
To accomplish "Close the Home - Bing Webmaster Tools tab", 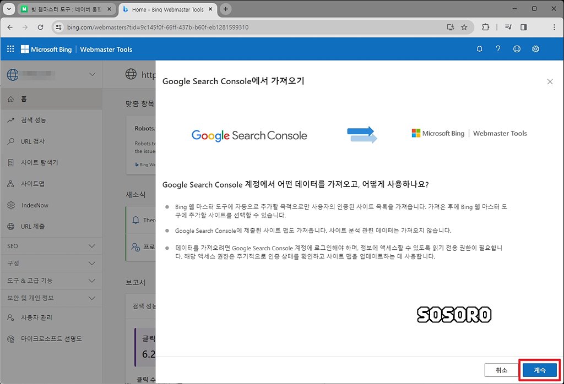I will [211, 9].
